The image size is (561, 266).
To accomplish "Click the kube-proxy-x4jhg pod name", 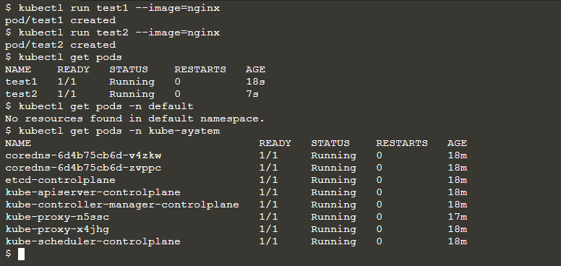I will (x=57, y=229).
